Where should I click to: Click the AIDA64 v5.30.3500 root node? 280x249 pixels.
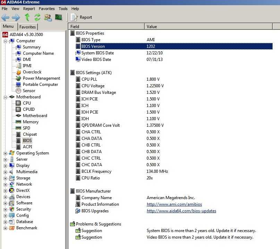(26, 35)
